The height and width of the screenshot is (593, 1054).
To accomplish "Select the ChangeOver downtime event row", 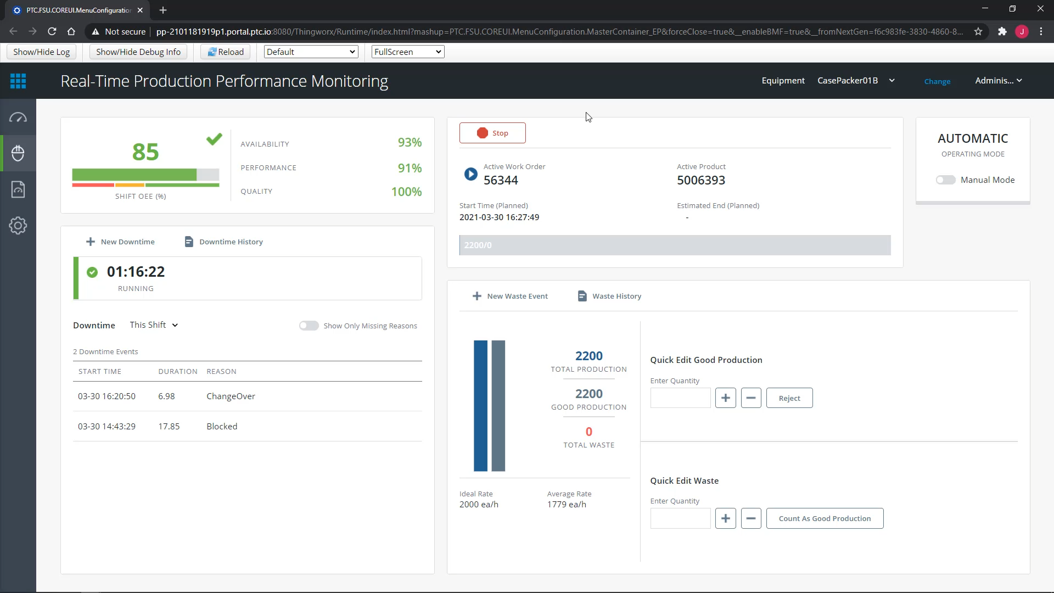I will 248,396.
